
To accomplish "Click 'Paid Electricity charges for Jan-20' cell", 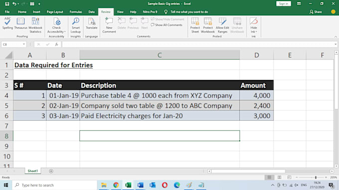I will point(160,116).
